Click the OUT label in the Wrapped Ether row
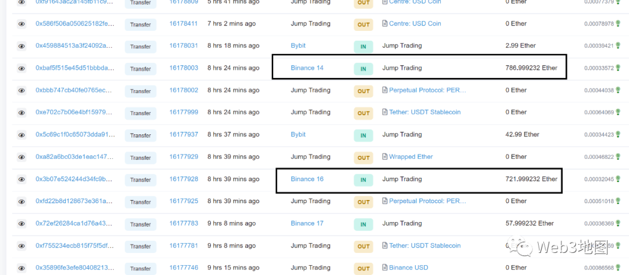The image size is (629, 275). (x=363, y=158)
